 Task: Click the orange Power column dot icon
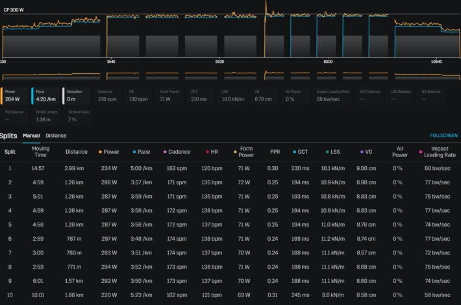(x=100, y=152)
